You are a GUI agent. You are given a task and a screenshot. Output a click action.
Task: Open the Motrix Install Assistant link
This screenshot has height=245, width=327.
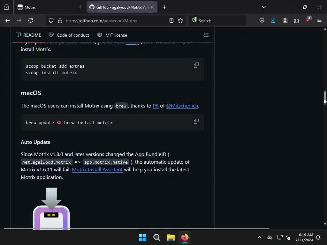(97, 170)
